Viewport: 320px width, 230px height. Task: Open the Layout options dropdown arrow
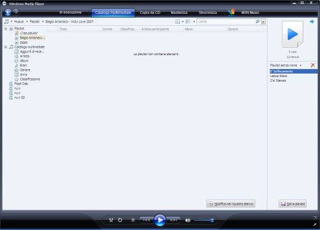[x=182, y=22]
